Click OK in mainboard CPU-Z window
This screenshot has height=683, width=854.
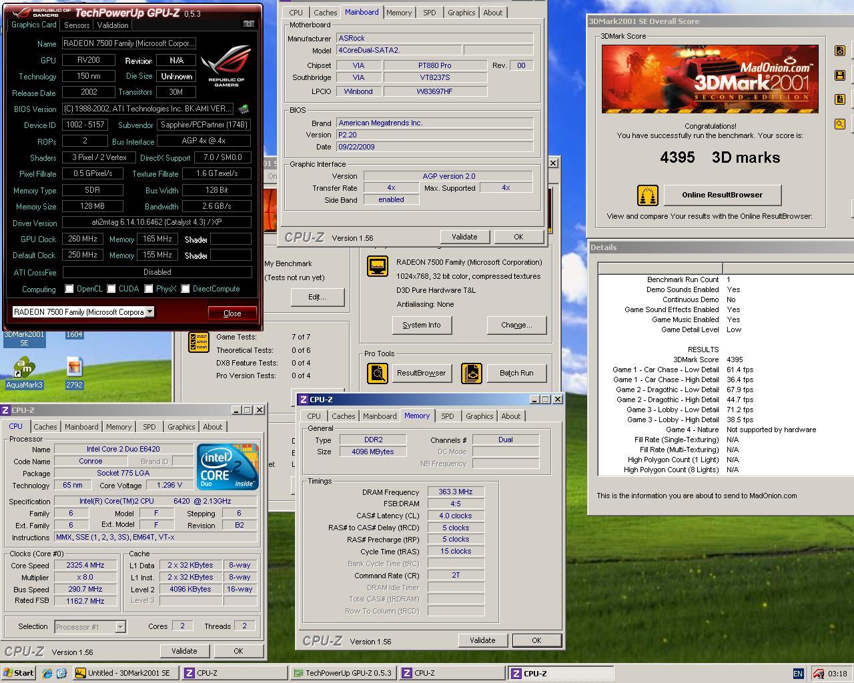pyautogui.click(x=518, y=237)
